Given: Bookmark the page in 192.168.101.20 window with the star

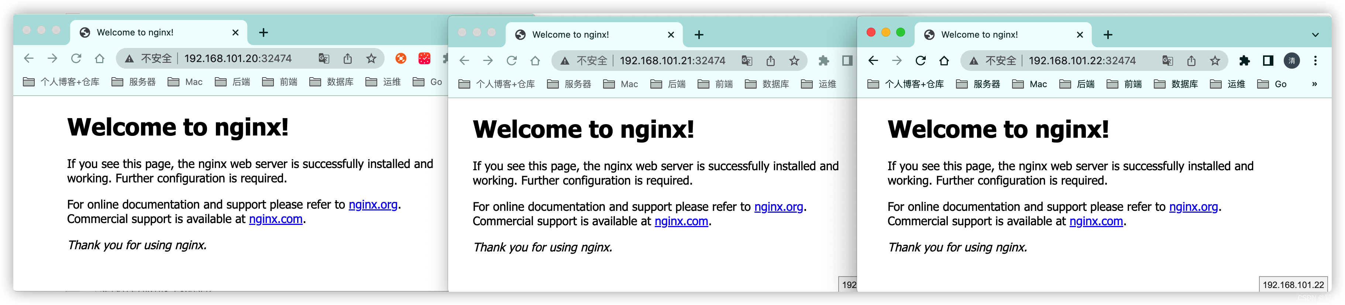Looking at the screenshot, I should (371, 58).
